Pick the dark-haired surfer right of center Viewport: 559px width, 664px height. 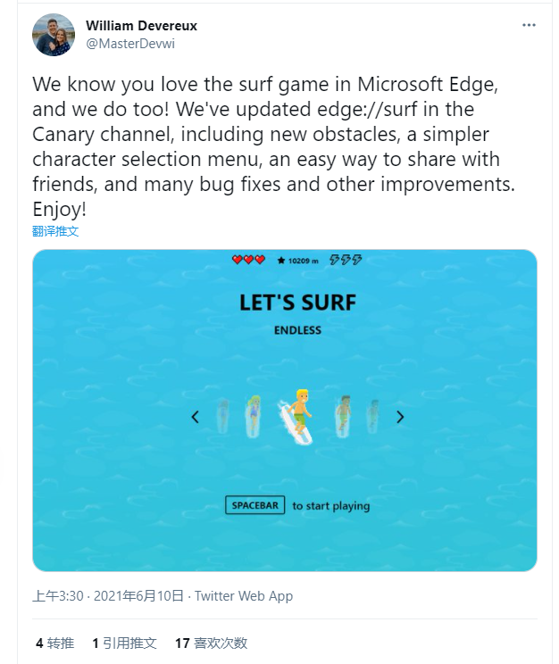343,416
